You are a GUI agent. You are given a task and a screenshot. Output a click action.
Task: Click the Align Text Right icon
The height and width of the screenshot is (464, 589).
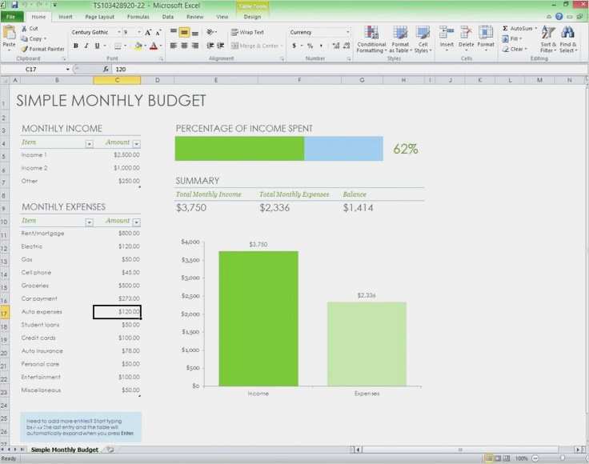click(195, 46)
